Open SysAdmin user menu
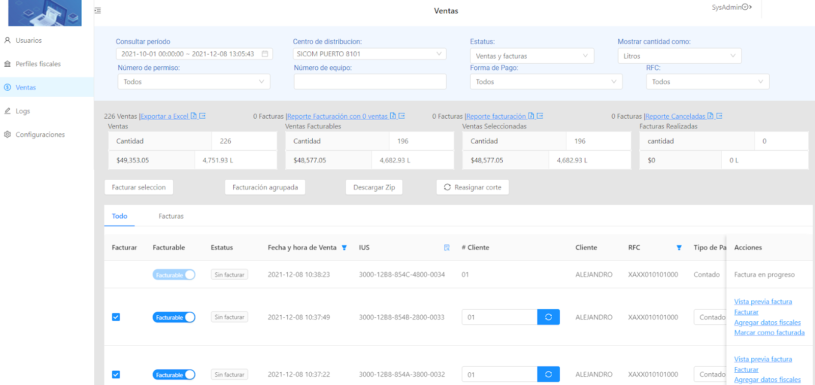This screenshot has width=815, height=385. pyautogui.click(x=731, y=7)
